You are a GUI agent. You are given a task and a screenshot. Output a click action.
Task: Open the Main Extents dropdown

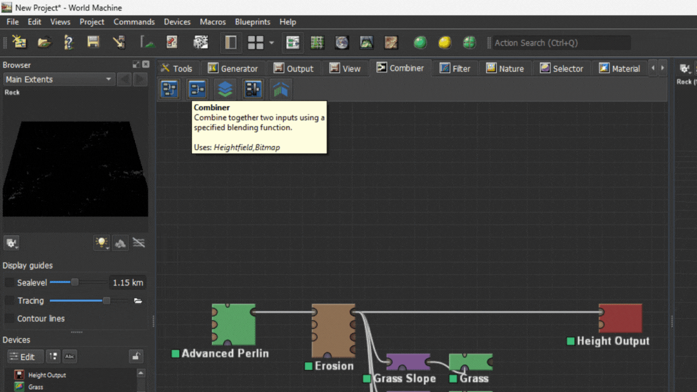[59, 79]
